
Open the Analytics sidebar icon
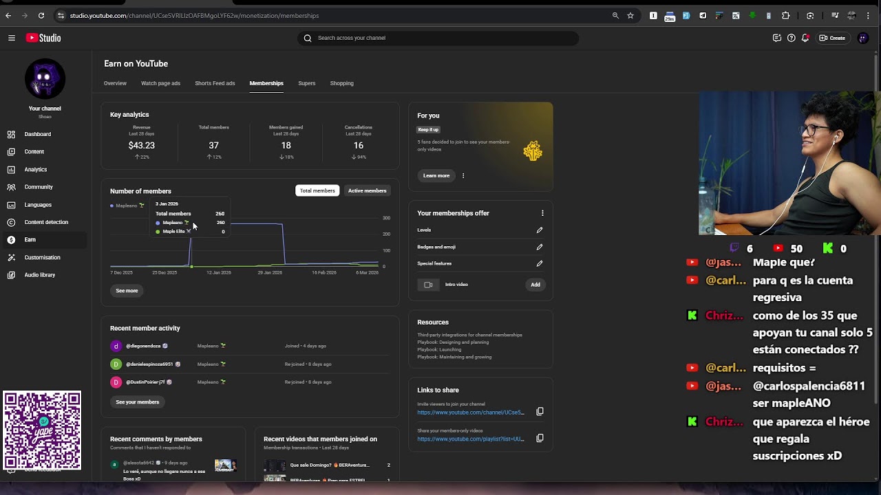pyautogui.click(x=11, y=169)
